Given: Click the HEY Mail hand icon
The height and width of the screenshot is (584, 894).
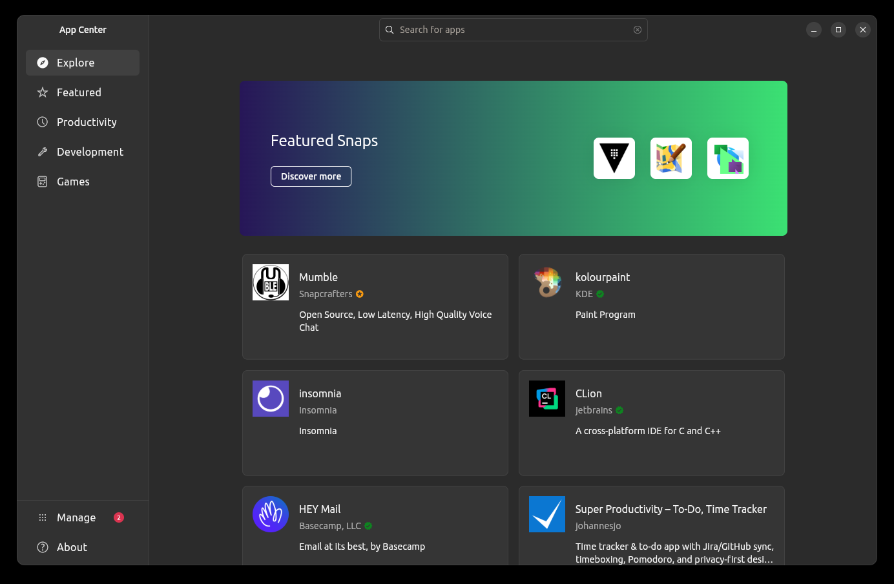Looking at the screenshot, I should pos(271,514).
